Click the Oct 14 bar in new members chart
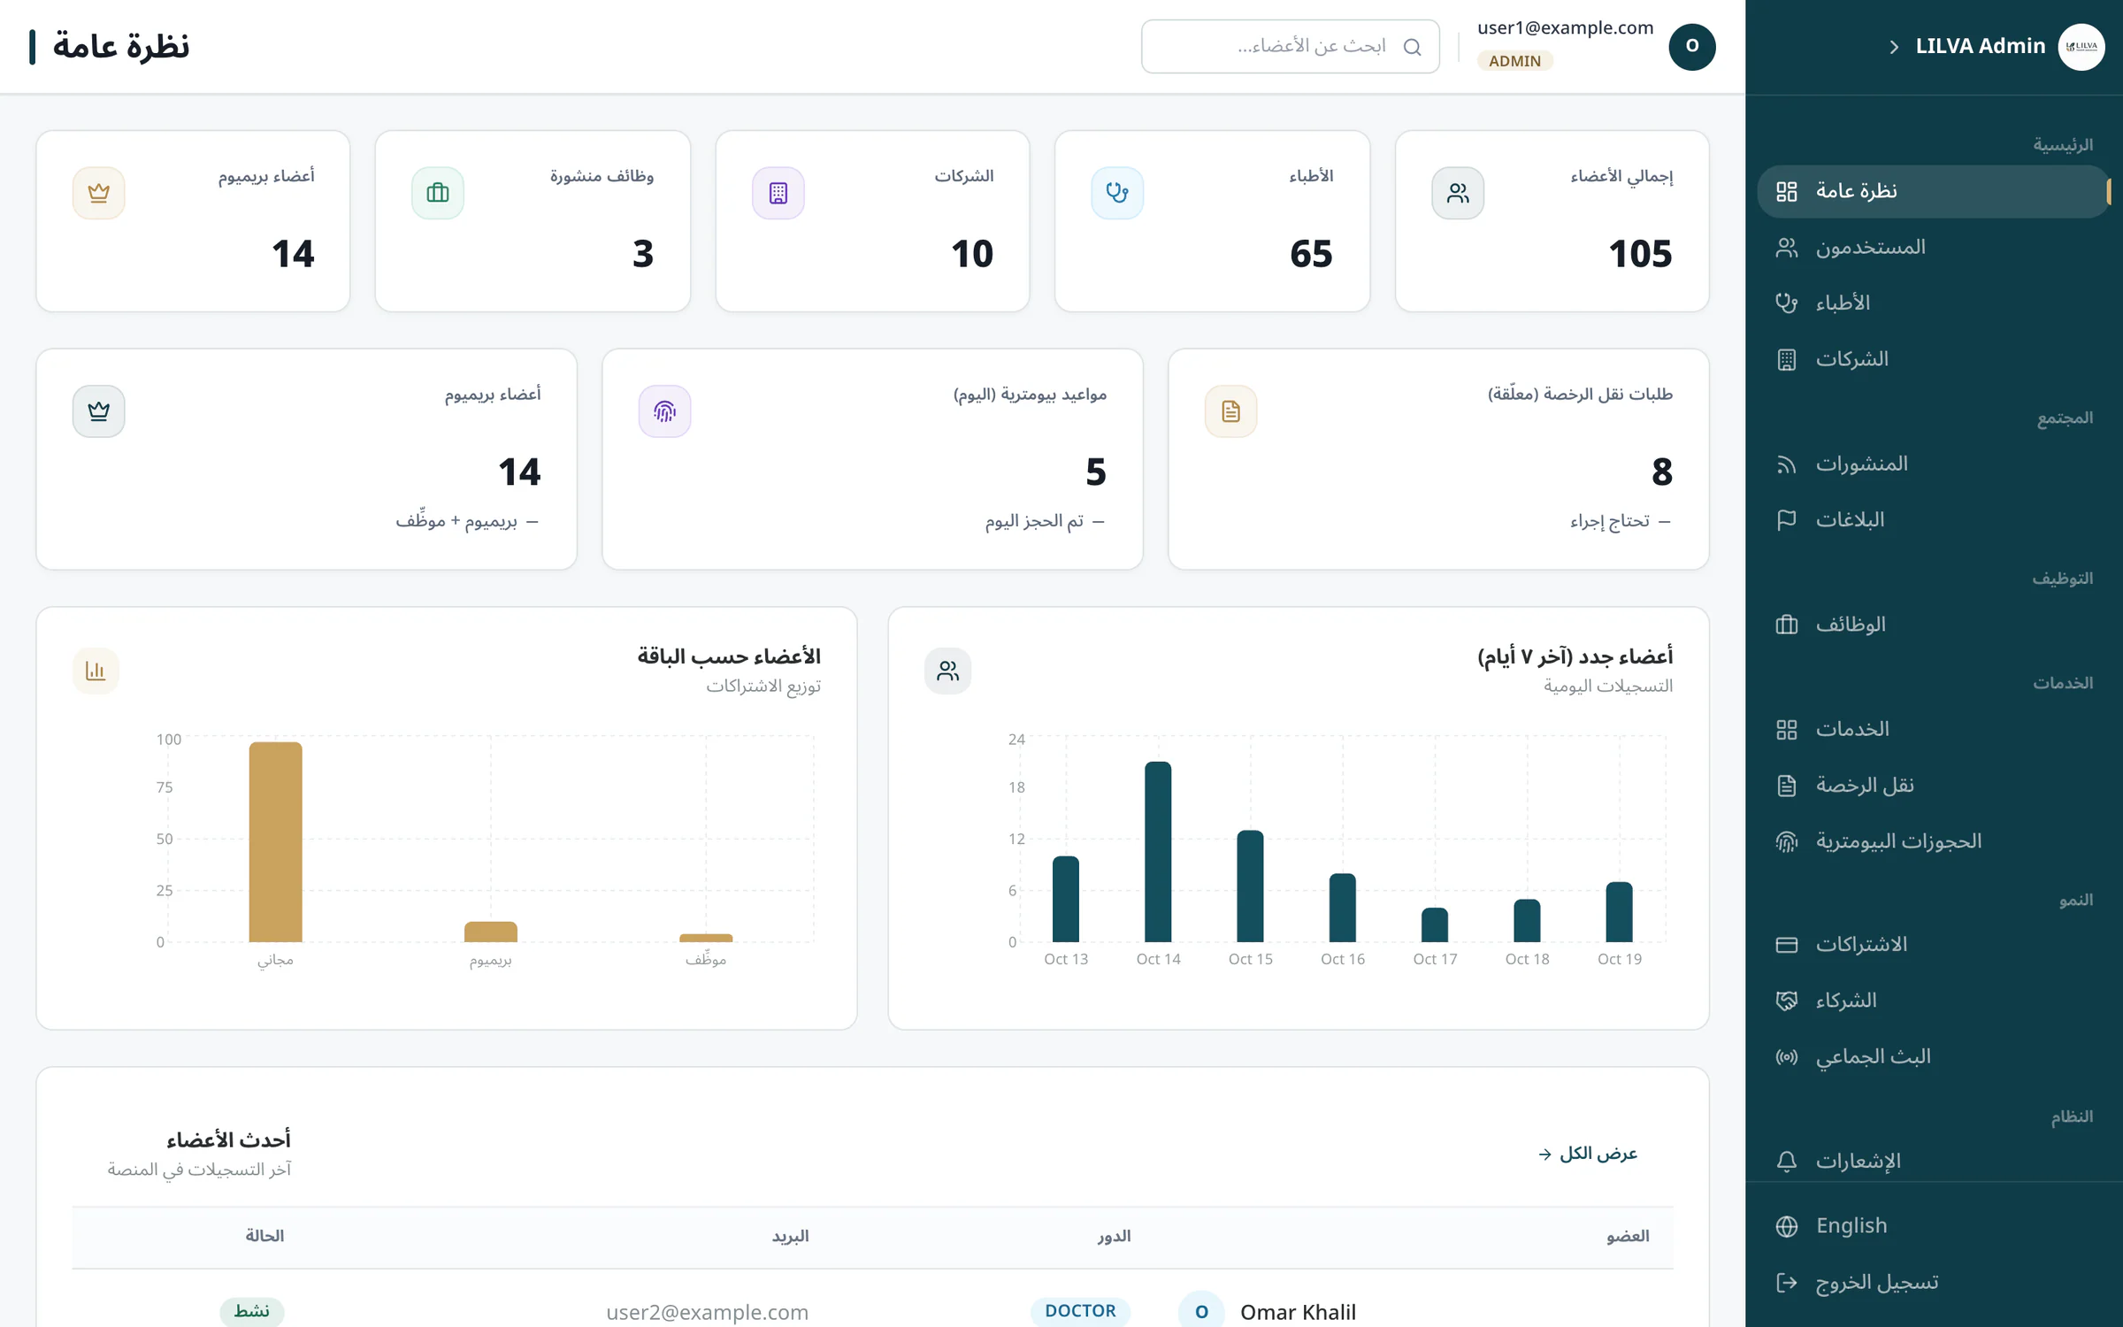 (x=1158, y=852)
